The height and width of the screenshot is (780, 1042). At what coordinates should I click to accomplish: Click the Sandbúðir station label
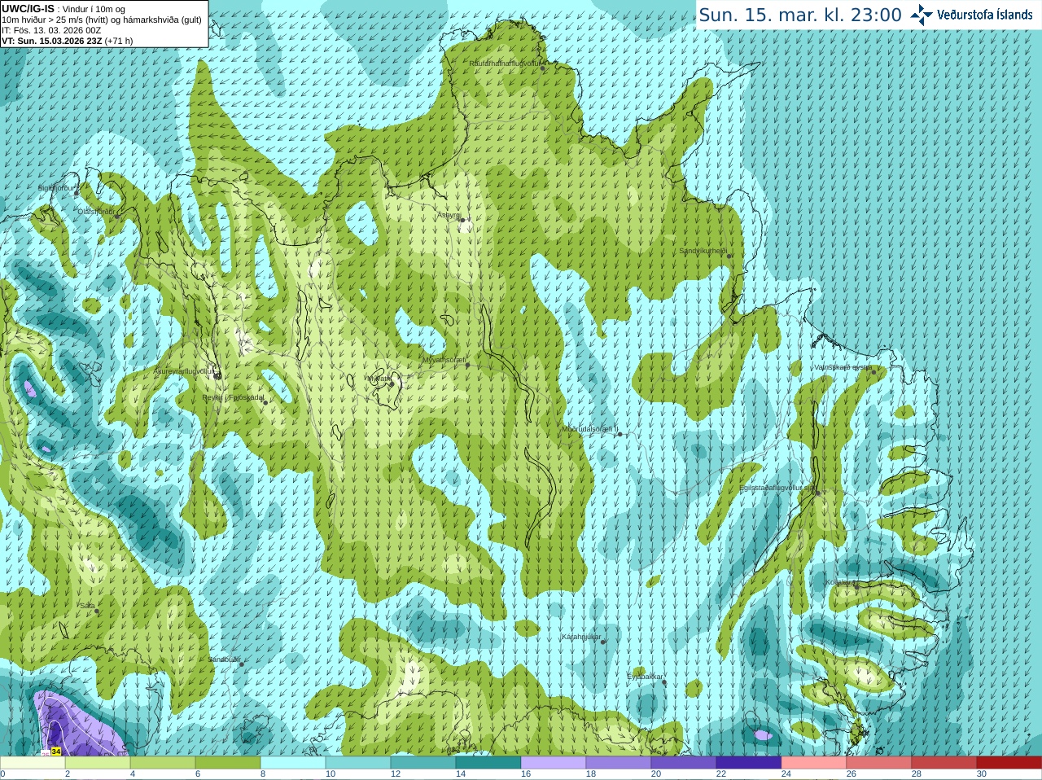click(224, 659)
